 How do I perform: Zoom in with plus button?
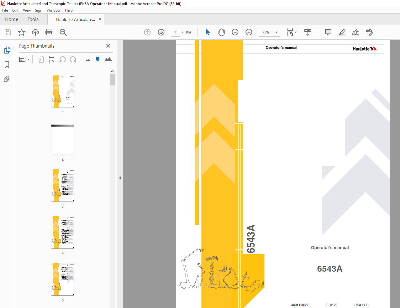(249, 32)
